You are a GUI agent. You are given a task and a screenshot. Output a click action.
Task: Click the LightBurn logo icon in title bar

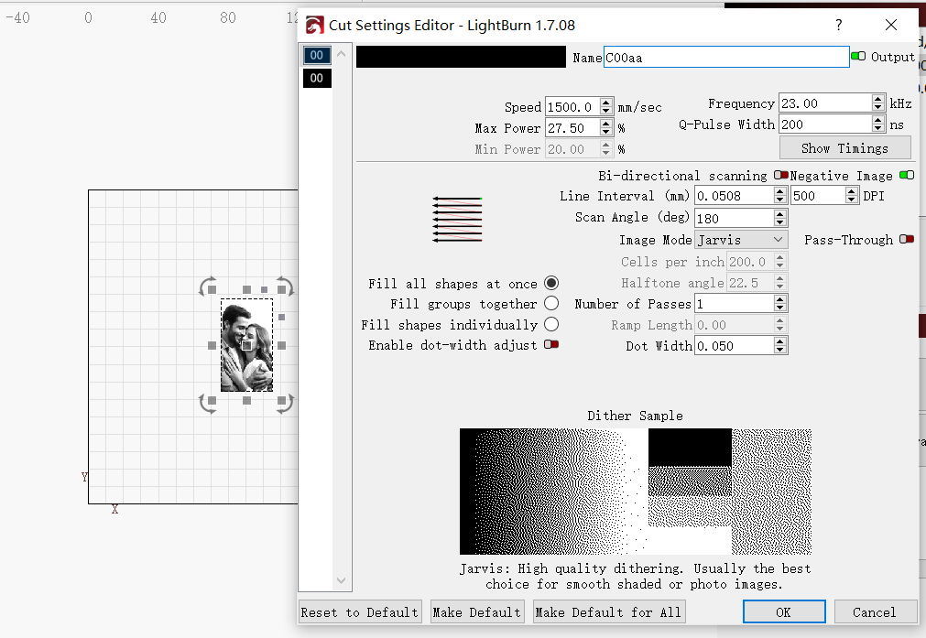click(x=315, y=26)
